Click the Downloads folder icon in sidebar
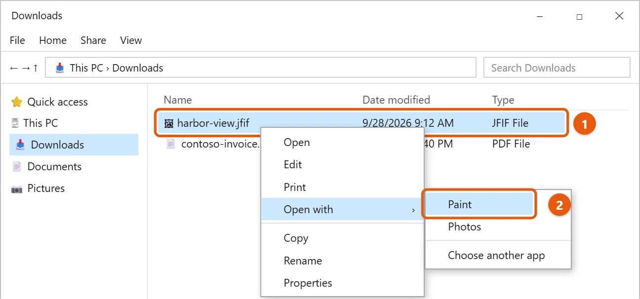 tap(20, 145)
